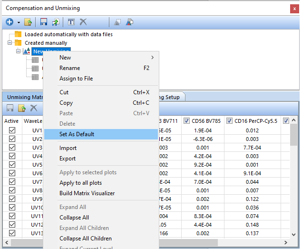Uncheck Active for the UV7 row
This screenshot has height=249, width=302.
12,182
